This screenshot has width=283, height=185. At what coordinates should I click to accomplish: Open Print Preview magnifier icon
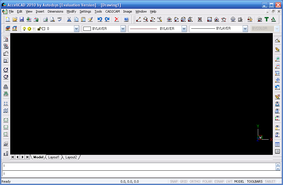point(53,19)
